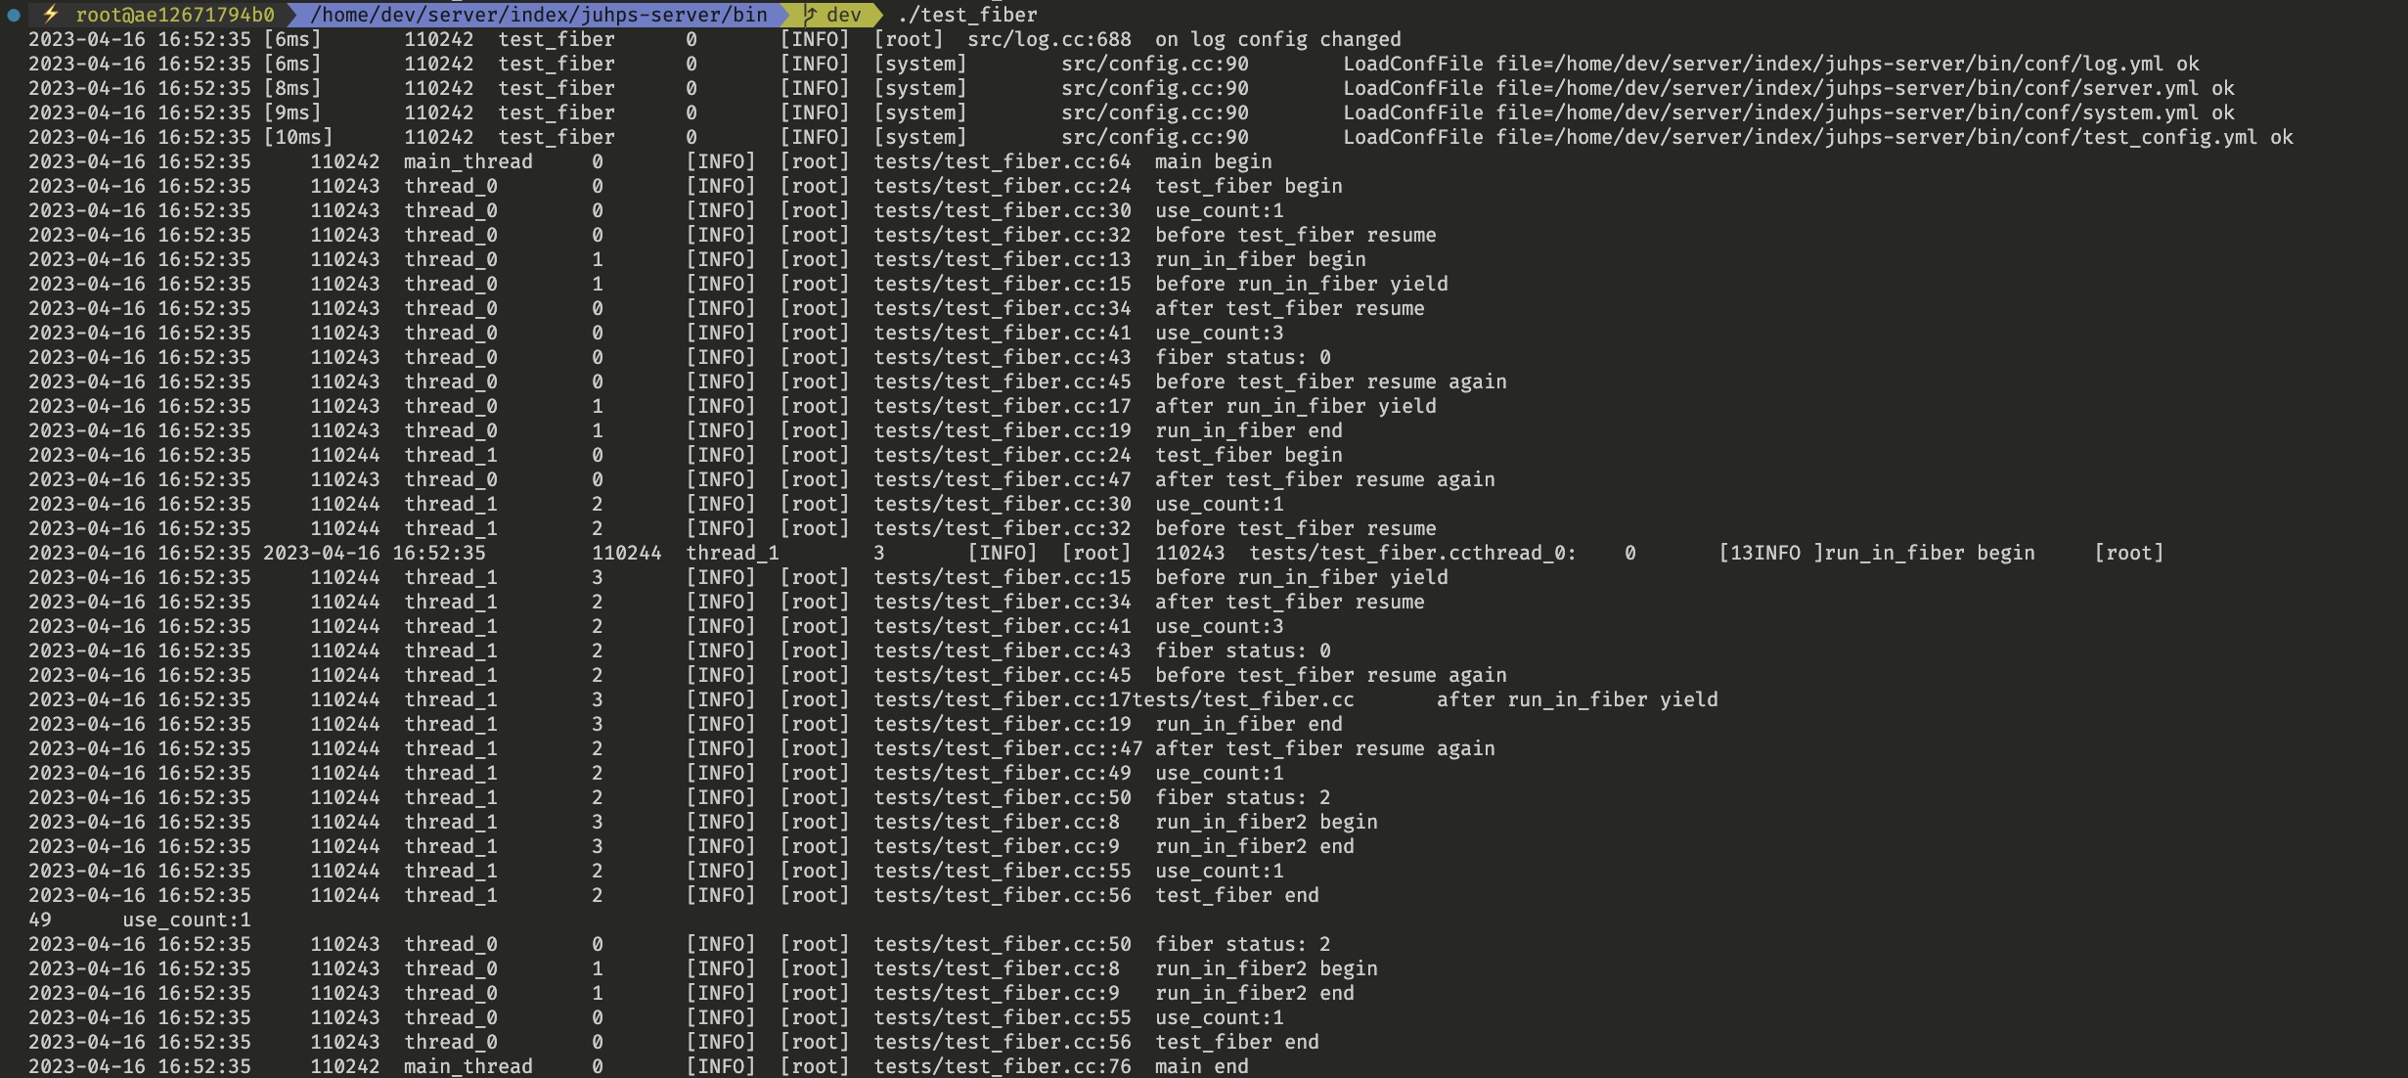Click the blue status dot before the prompt
The image size is (2408, 1078).
14,15
